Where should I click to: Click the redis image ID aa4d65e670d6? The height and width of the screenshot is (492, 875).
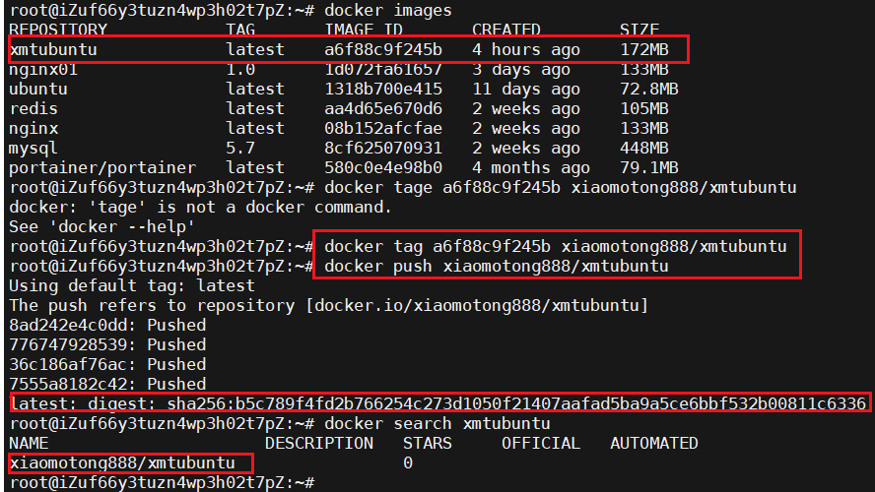pyautogui.click(x=382, y=108)
